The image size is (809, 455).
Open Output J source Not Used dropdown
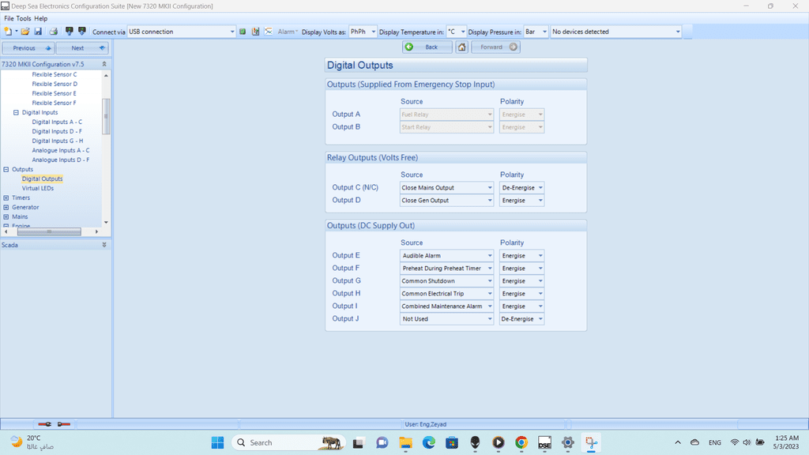pos(447,319)
